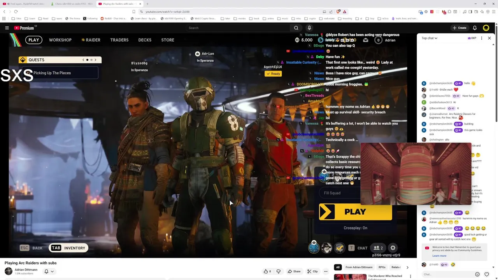Open the YouTube guide hamburger menu
The height and width of the screenshot is (280, 498).
[7, 28]
